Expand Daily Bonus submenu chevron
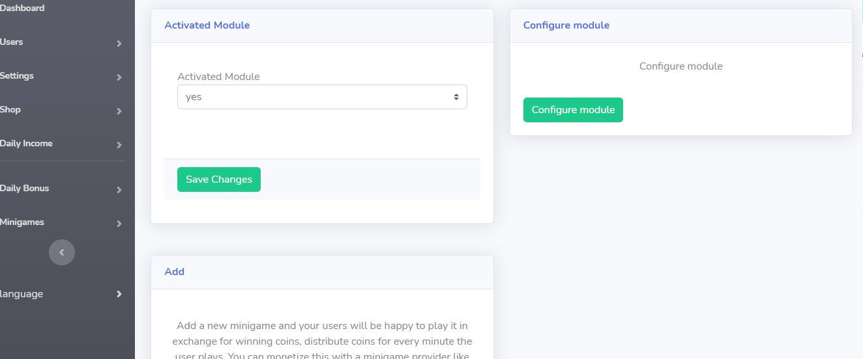 click(119, 190)
